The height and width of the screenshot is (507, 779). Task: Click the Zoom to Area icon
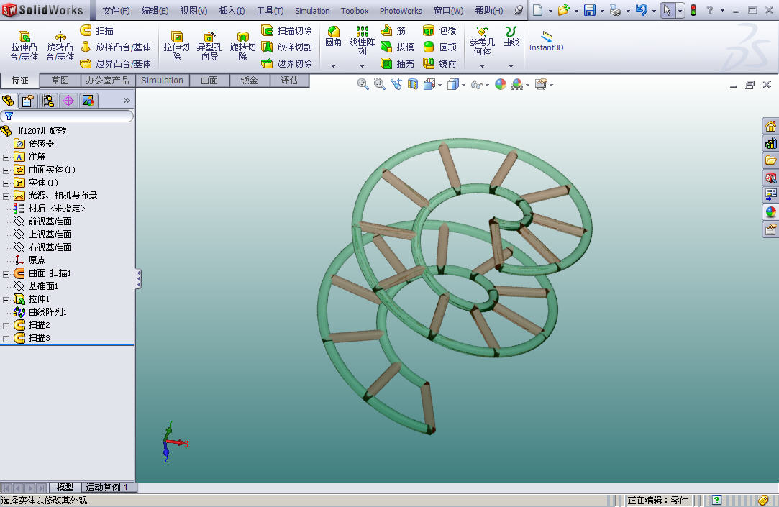click(x=380, y=84)
